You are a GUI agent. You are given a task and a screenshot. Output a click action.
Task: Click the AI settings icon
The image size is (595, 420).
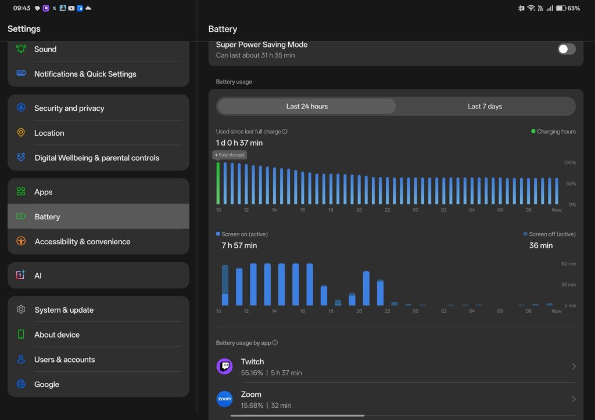pos(21,276)
